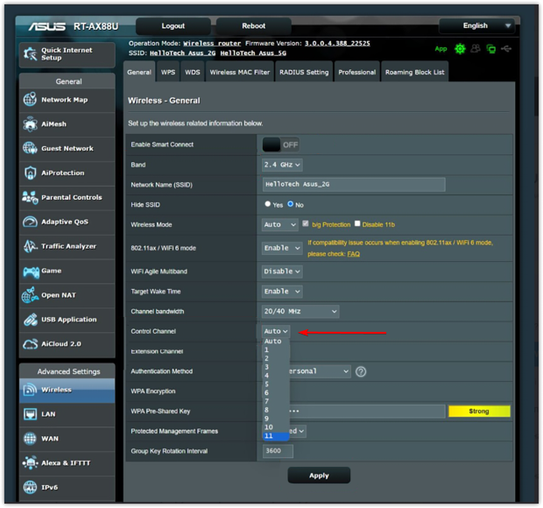
Task: Click the AiMesh sidebar icon
Action: pyautogui.click(x=30, y=124)
